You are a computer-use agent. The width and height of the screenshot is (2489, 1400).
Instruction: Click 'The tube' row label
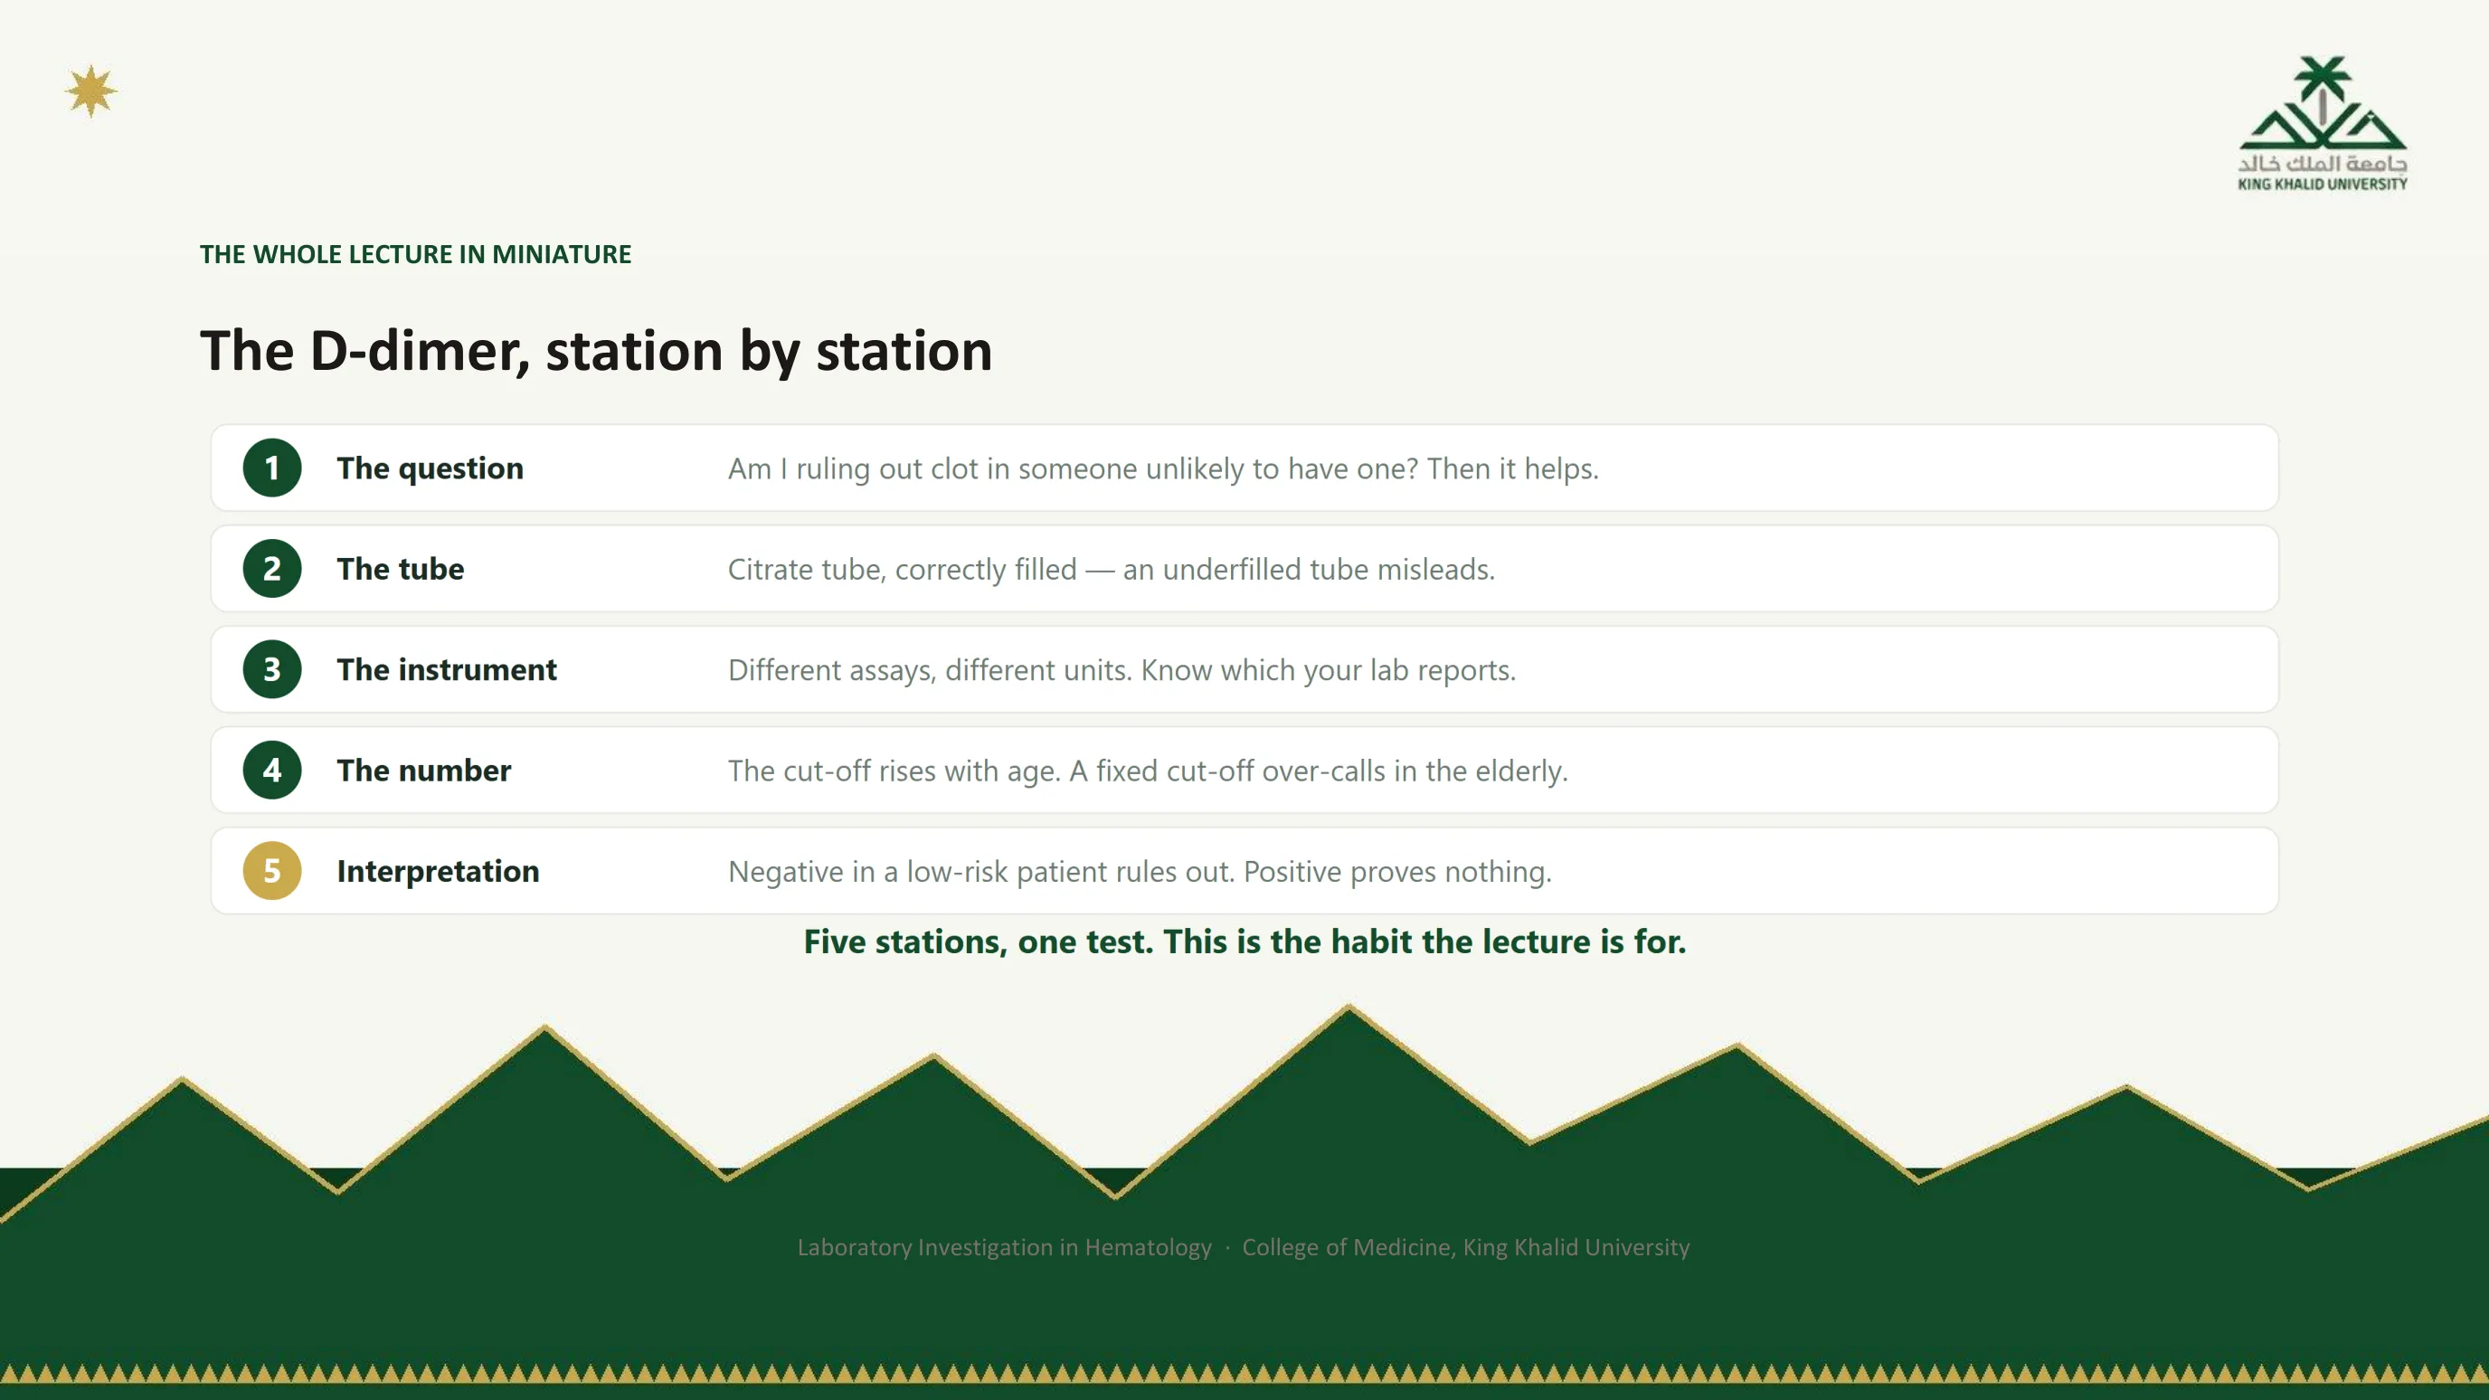400,569
